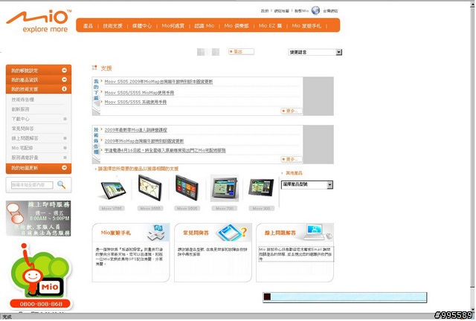Open the 認識 Mio navigation menu
The width and height of the screenshot is (476, 321).
(x=205, y=26)
